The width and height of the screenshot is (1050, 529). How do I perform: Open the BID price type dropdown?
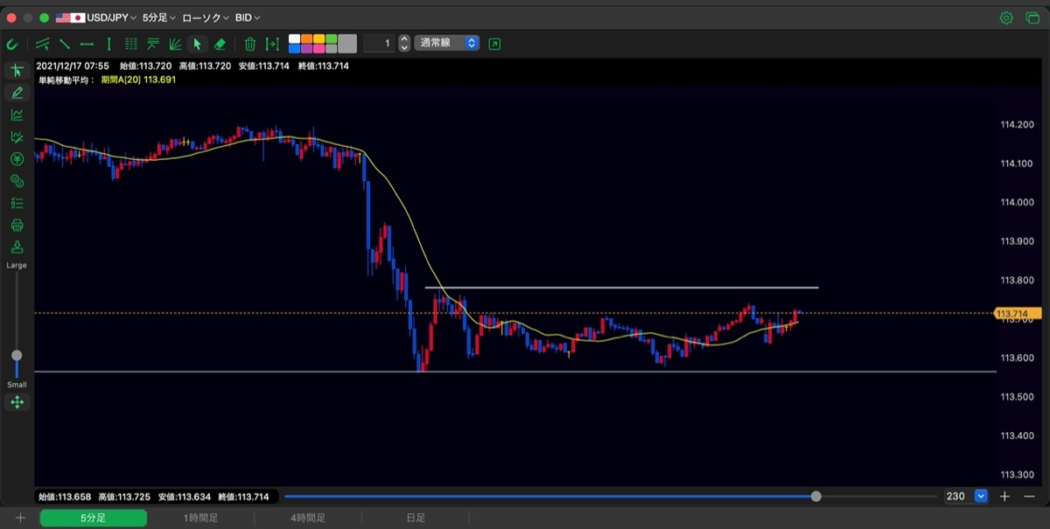point(248,17)
